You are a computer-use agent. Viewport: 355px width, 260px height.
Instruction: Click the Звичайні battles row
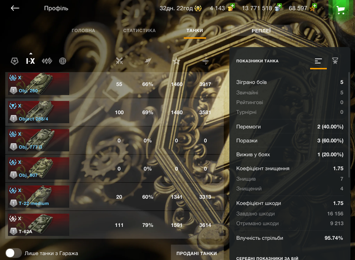[290, 93]
